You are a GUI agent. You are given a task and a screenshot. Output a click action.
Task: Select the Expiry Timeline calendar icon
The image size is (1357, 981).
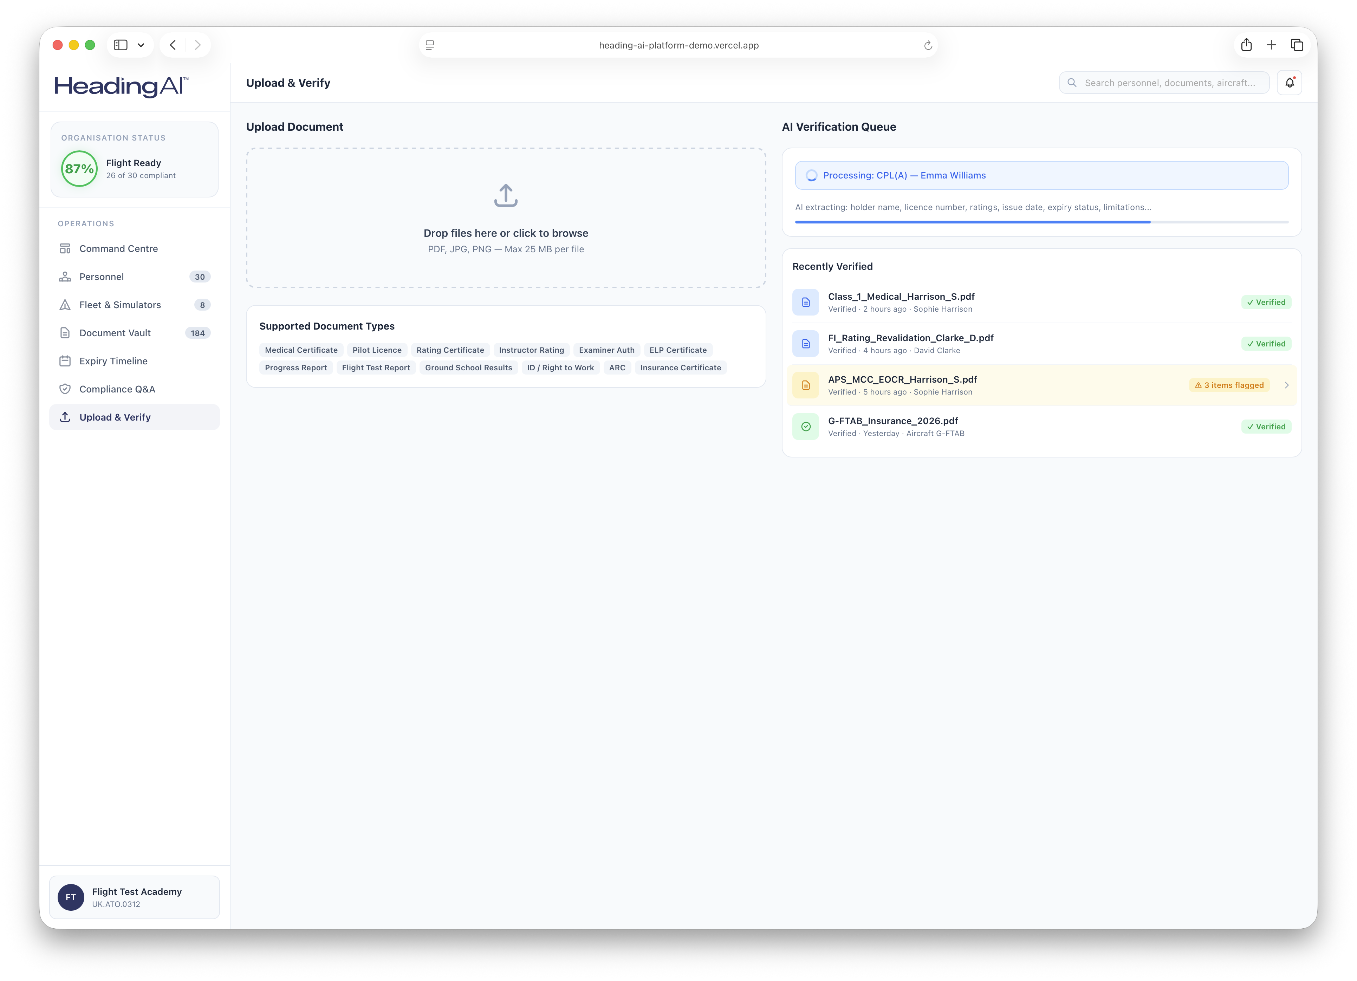point(66,361)
